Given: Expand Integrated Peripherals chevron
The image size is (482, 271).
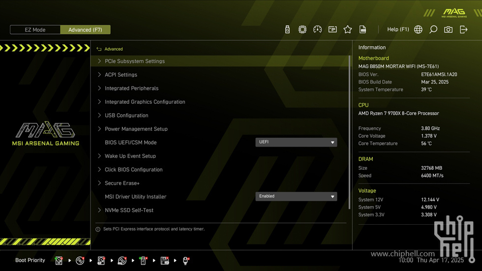Looking at the screenshot, I should click(99, 88).
